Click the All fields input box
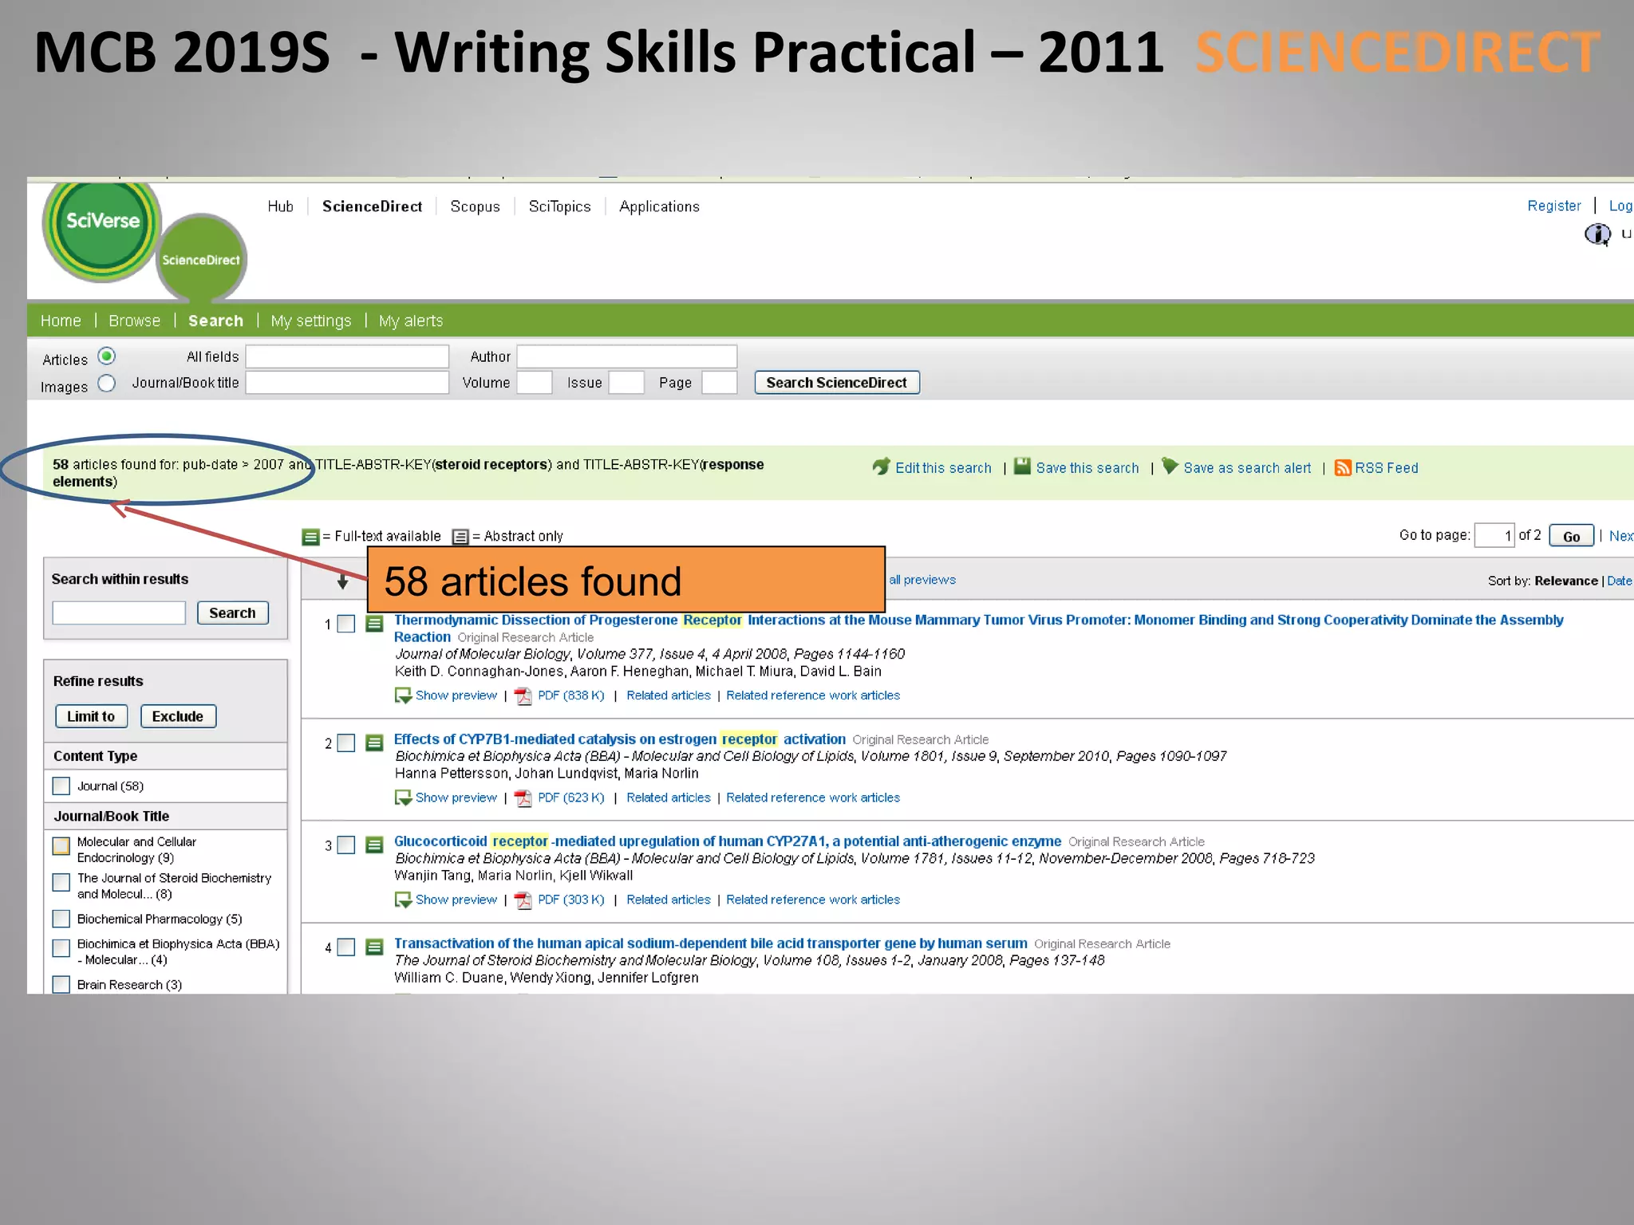The height and width of the screenshot is (1225, 1634). pos(347,356)
